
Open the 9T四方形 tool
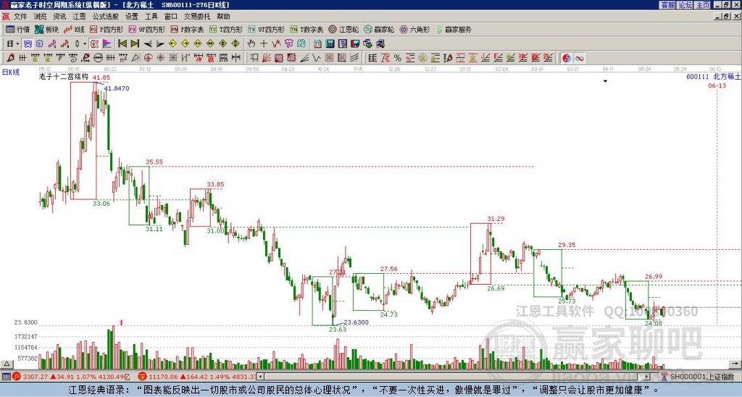click(x=267, y=29)
